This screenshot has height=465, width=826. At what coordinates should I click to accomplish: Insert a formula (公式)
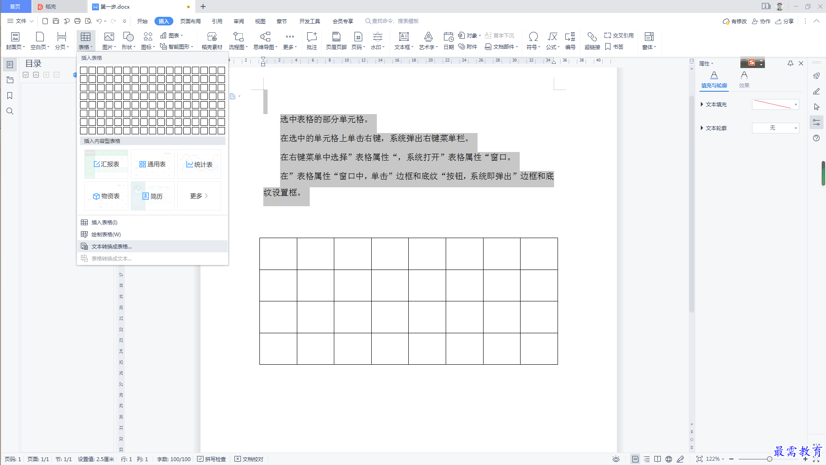(x=553, y=41)
